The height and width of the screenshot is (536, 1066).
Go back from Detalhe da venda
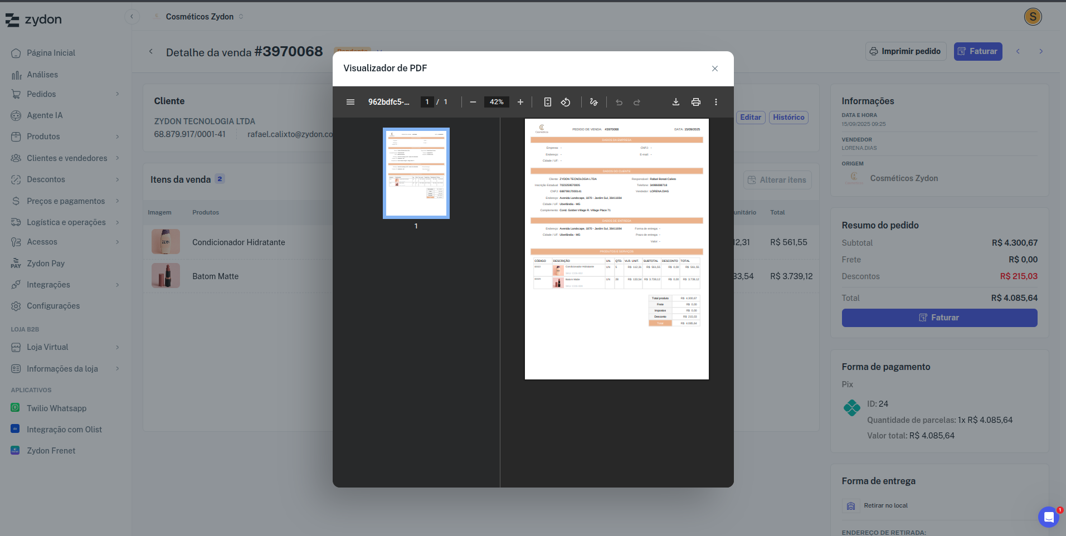[x=151, y=52]
